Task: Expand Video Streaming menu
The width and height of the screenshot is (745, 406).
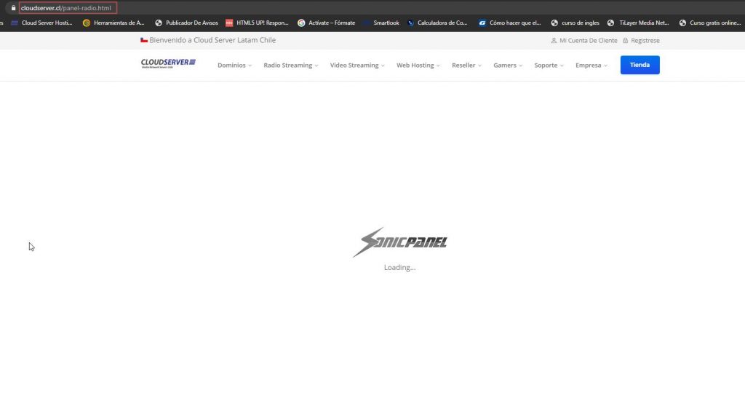Action: click(357, 65)
